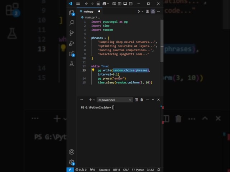Select Python interpreter '3.12.2'
The height and width of the screenshot is (172, 230).
point(151,170)
